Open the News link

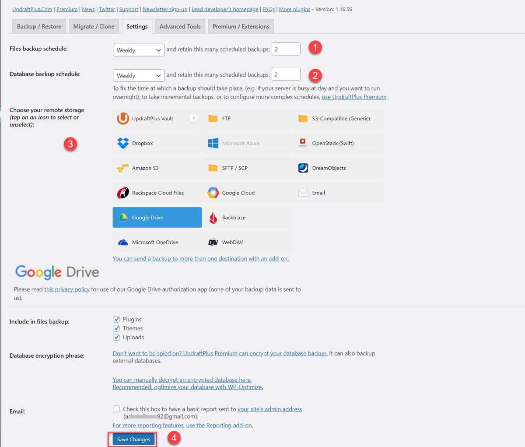tap(88, 9)
